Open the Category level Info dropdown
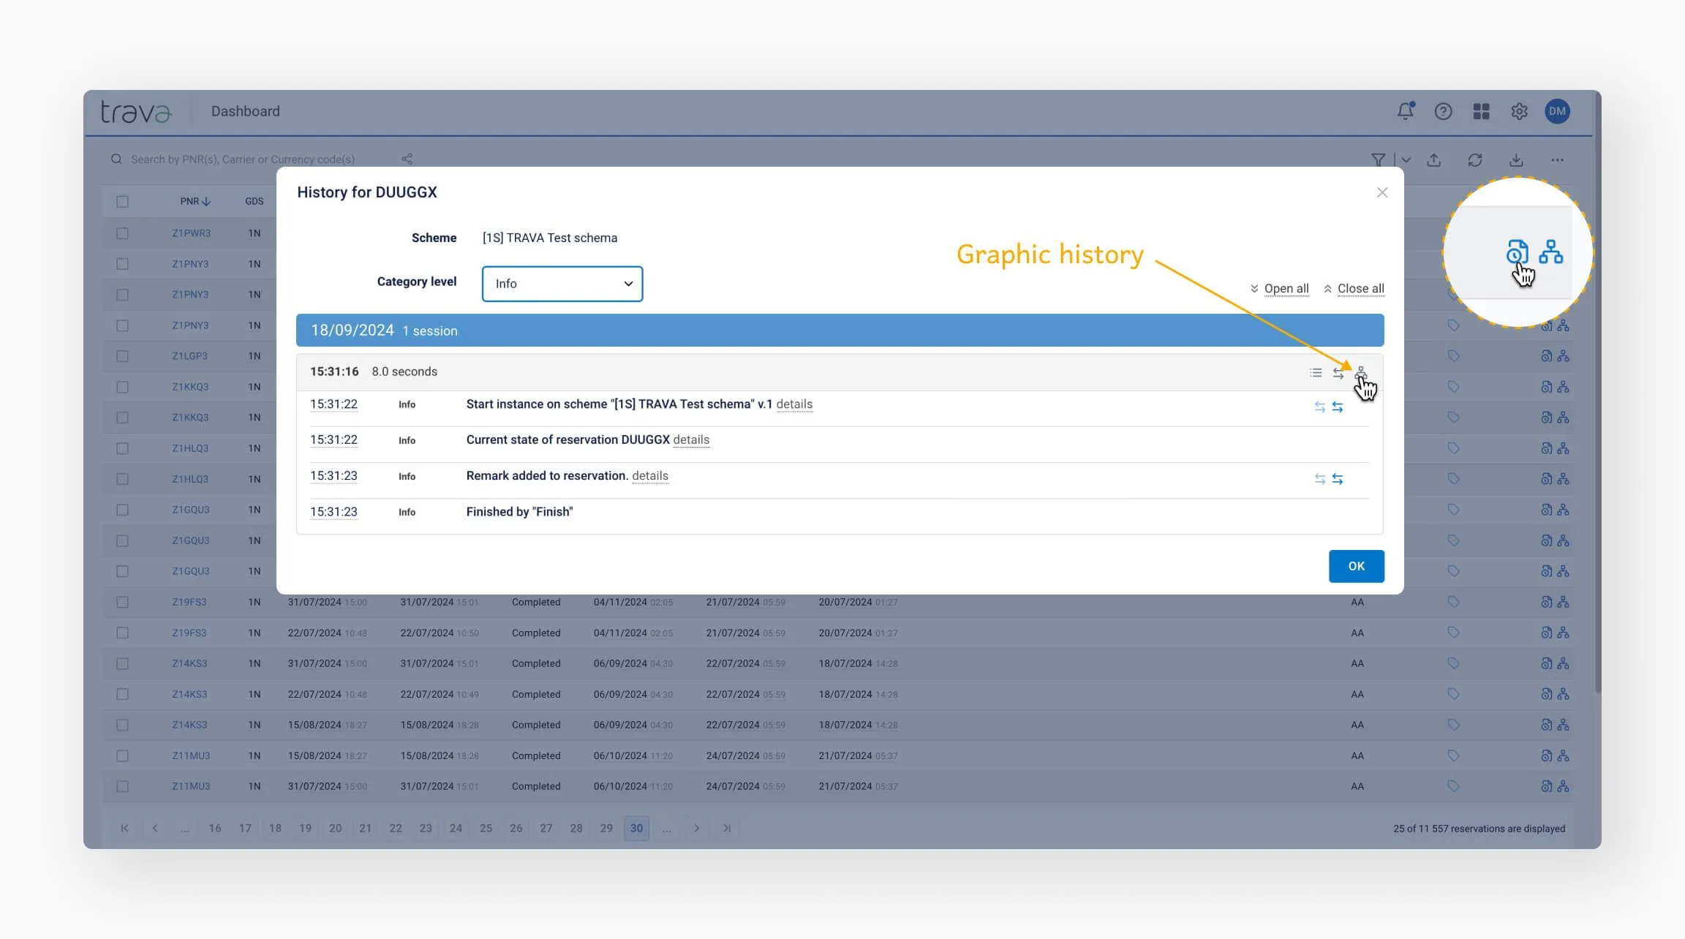Viewport: 1685px width, 939px height. coord(562,284)
